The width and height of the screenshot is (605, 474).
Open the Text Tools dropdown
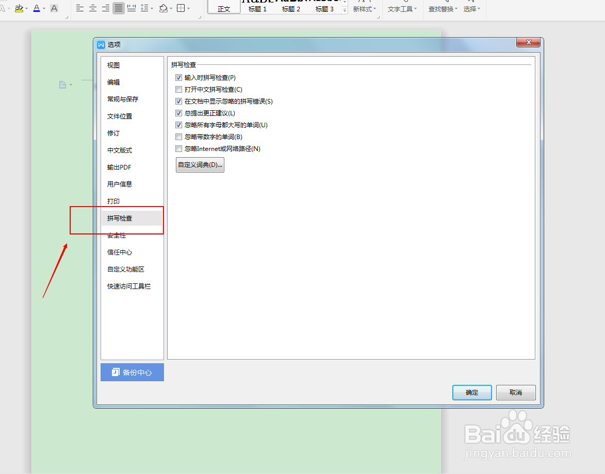tap(402, 9)
